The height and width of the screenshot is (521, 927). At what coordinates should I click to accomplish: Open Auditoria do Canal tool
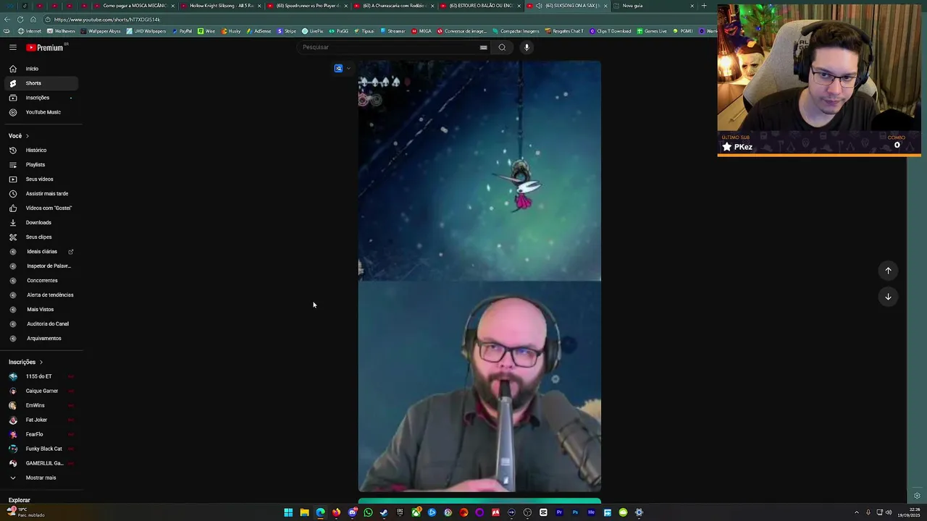40,324
